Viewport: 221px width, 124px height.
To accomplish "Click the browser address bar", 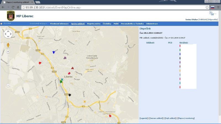I will (110, 7).
